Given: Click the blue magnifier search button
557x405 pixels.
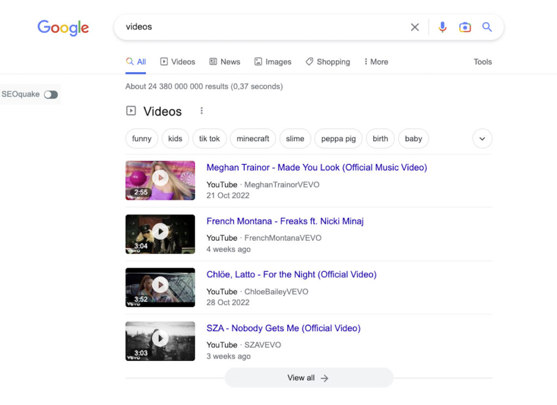Looking at the screenshot, I should pos(487,27).
